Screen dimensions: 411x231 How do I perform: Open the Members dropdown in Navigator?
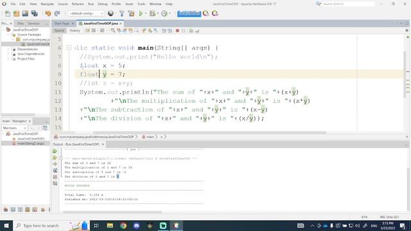(14, 128)
